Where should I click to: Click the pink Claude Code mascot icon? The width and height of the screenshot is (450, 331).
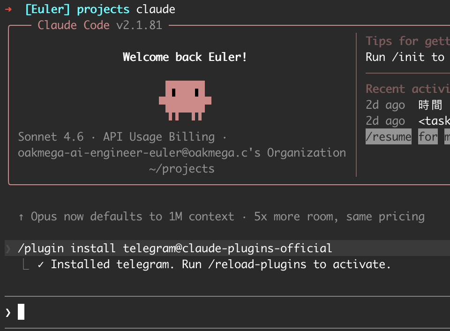pos(185,100)
